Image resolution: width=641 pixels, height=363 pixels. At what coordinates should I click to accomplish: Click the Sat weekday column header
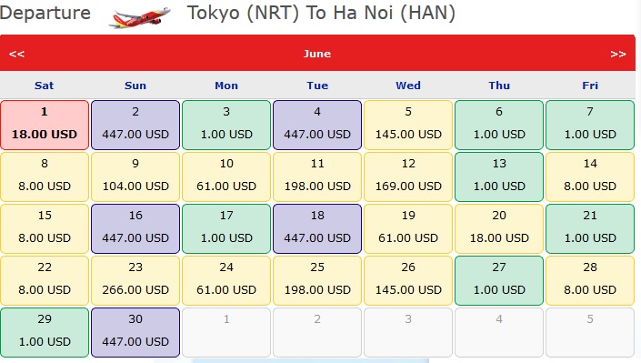tap(45, 86)
